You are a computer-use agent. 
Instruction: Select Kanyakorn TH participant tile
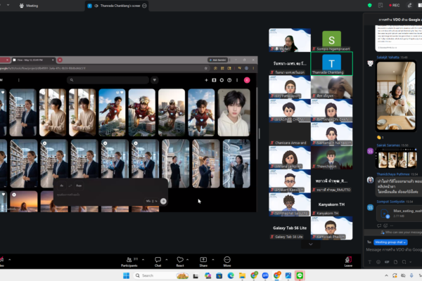pyautogui.click(x=331, y=204)
